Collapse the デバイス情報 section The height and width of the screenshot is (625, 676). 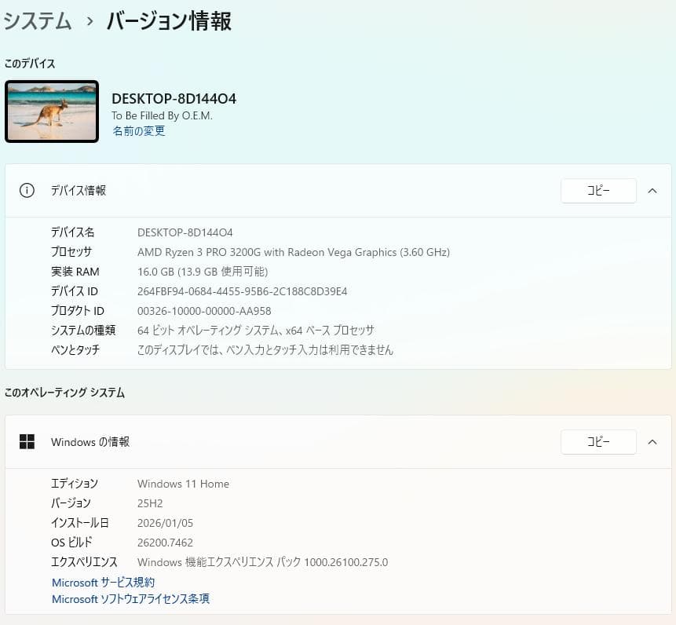click(x=652, y=190)
